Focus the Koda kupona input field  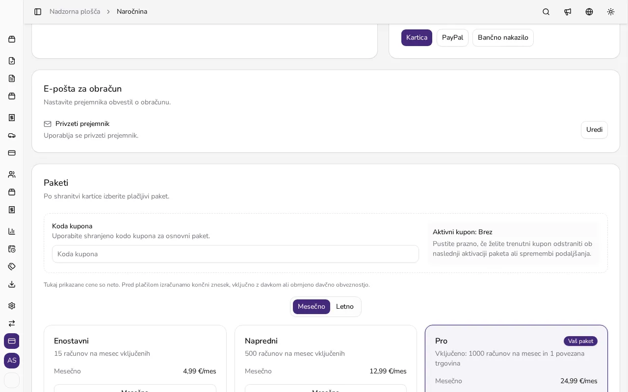[235, 254]
